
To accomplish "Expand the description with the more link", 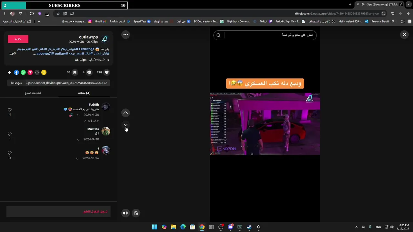I will 12,53.
